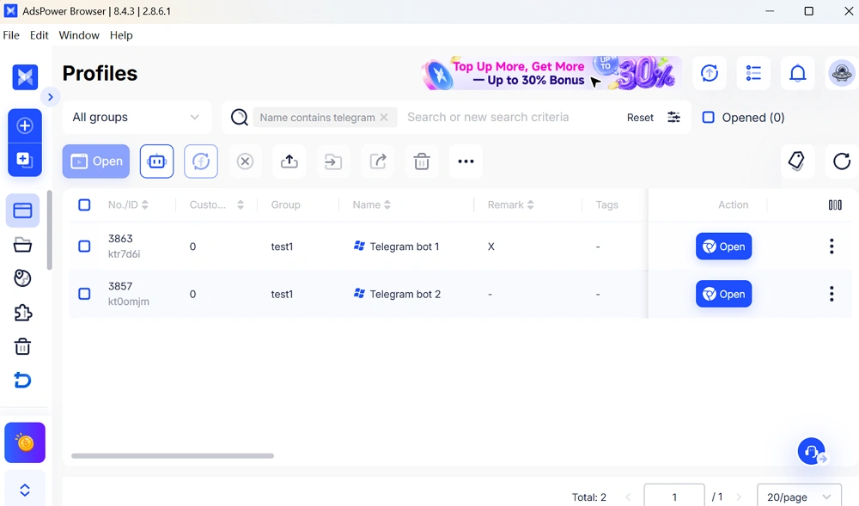Open the Telegram bot 2 profile
Viewport: 859px width, 506px height.
tap(723, 294)
